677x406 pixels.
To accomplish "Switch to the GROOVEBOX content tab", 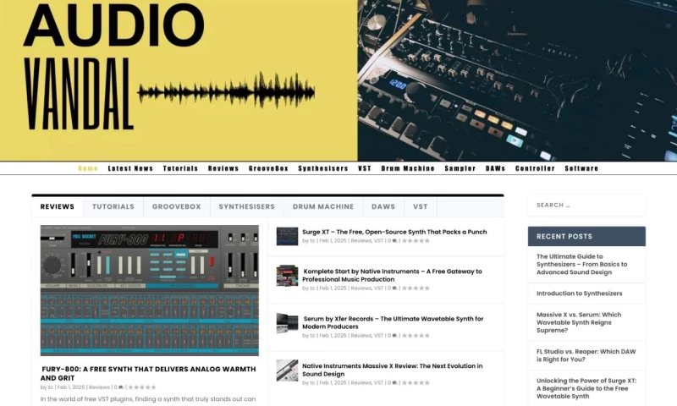I will (177, 206).
